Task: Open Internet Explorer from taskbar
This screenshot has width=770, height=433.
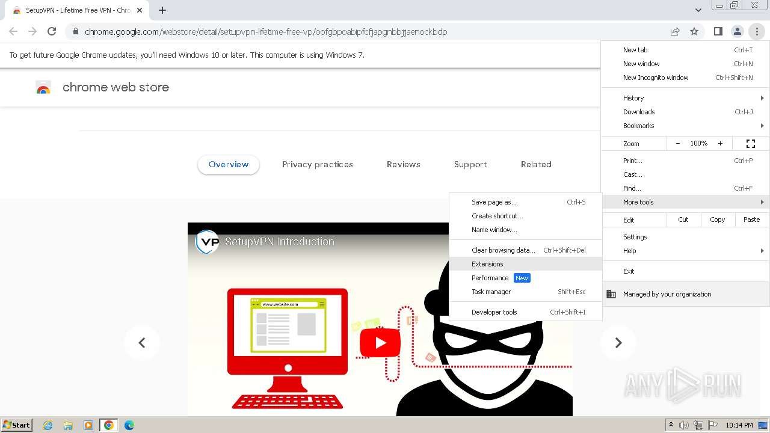Action: [x=48, y=425]
